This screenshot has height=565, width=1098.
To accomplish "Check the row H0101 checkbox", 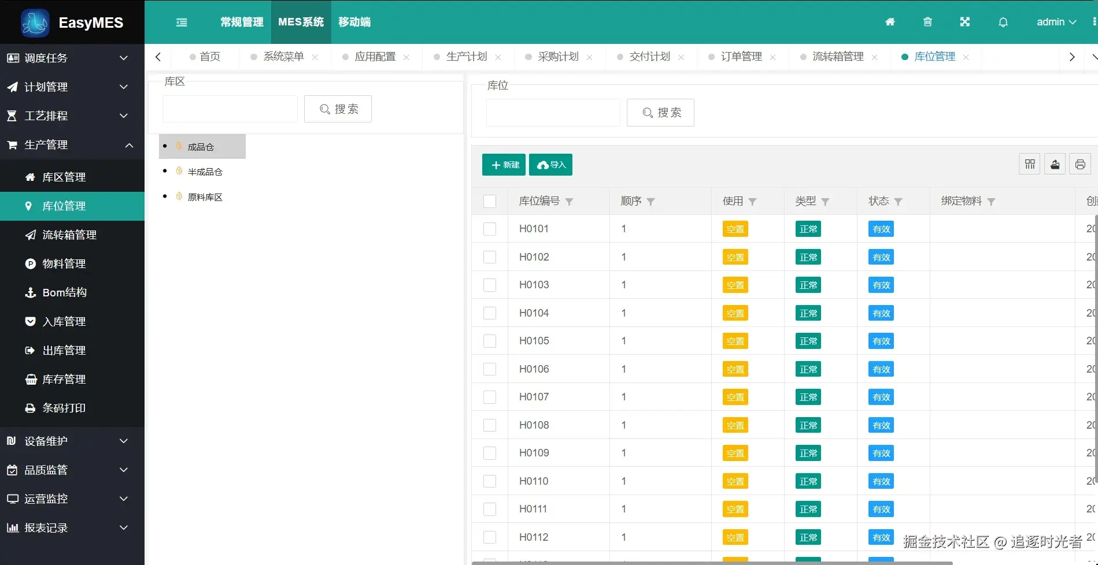I will click(490, 229).
